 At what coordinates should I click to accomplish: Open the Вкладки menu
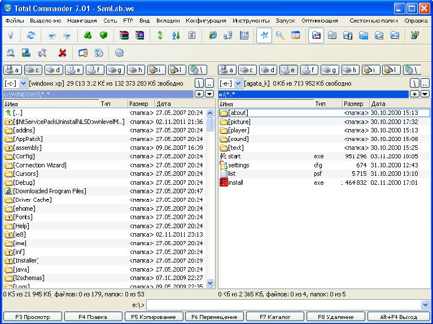coord(168,21)
